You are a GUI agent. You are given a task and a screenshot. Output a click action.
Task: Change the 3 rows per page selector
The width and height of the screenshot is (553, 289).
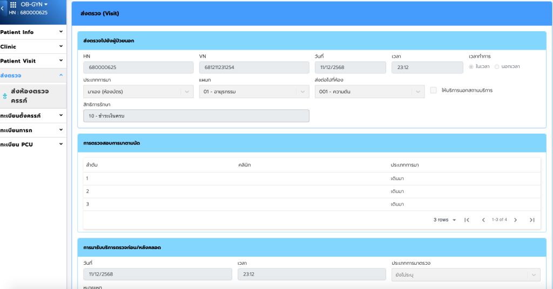pos(445,220)
